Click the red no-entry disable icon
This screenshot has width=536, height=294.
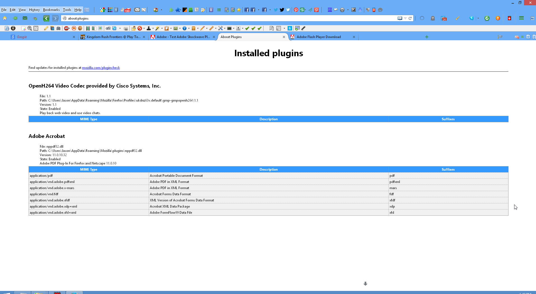140,28
